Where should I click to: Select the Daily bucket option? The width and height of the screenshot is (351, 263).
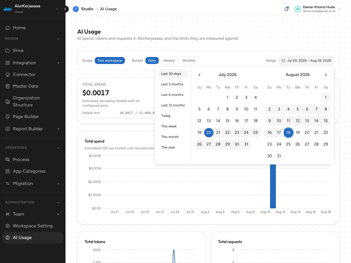point(152,60)
